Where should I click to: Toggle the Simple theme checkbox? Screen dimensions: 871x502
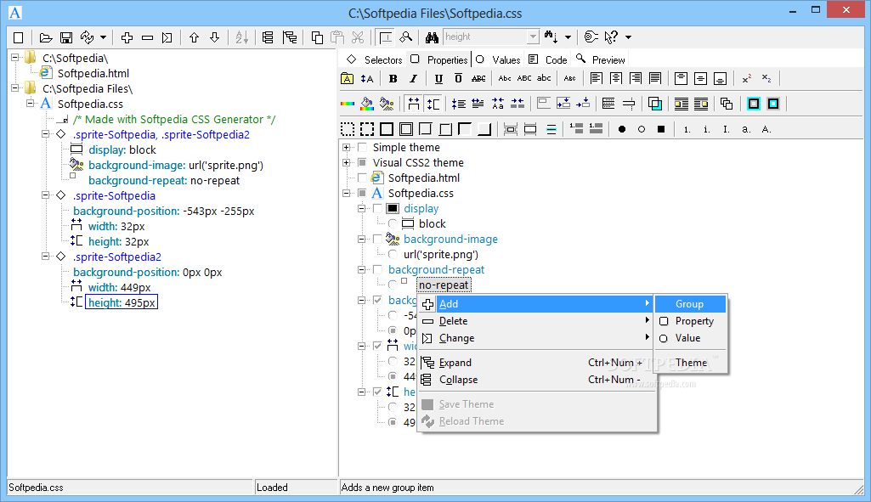pyautogui.click(x=362, y=147)
